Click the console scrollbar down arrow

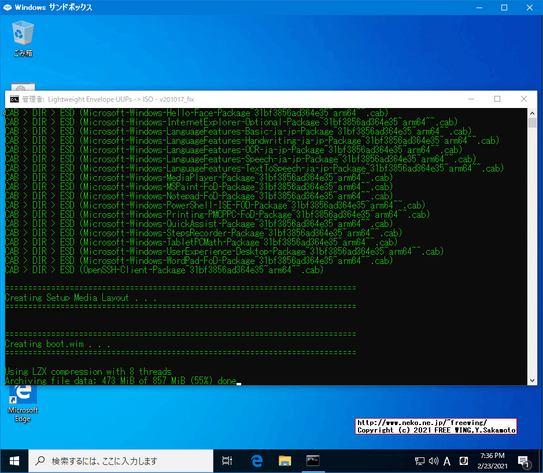tap(532, 380)
